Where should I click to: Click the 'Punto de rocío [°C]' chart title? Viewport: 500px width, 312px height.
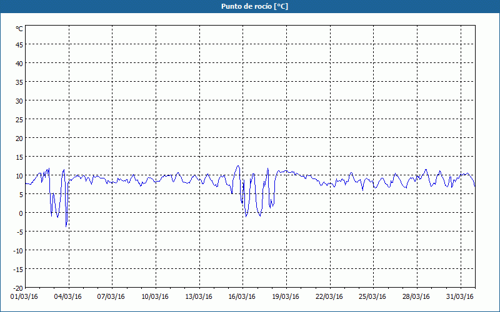point(254,6)
